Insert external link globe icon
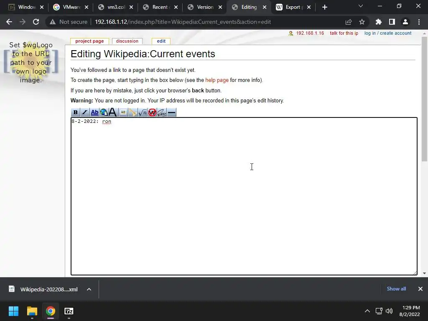 tap(104, 112)
